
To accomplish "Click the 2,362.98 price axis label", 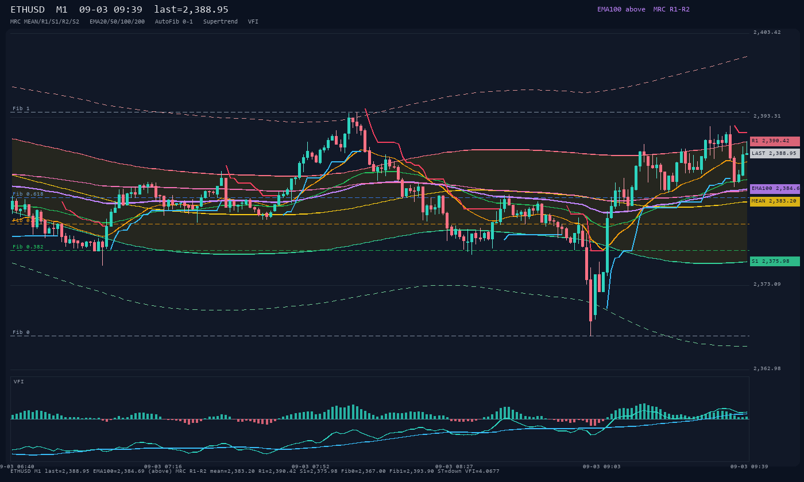I will point(767,368).
